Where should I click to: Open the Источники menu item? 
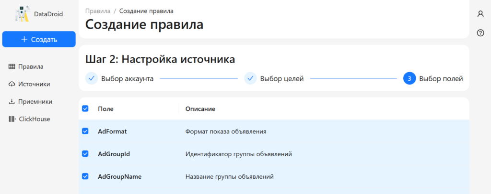34,84
